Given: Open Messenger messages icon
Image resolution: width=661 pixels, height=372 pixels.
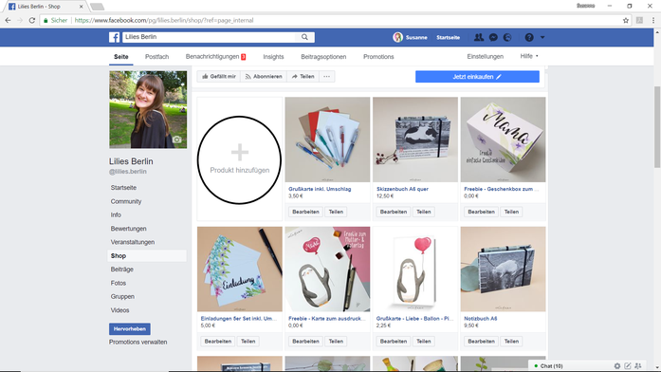Looking at the screenshot, I should (493, 37).
